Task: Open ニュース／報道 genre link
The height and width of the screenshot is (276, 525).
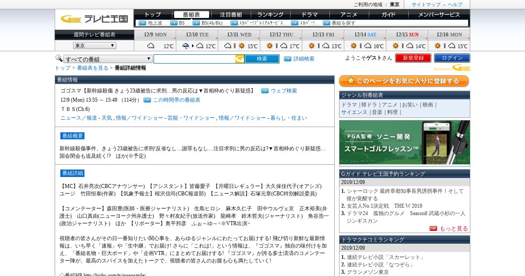Action: pos(79,118)
